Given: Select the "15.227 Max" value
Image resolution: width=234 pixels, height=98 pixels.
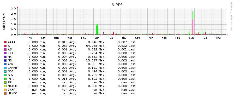Looking at the screenshot, I should pyautogui.click(x=96, y=61).
